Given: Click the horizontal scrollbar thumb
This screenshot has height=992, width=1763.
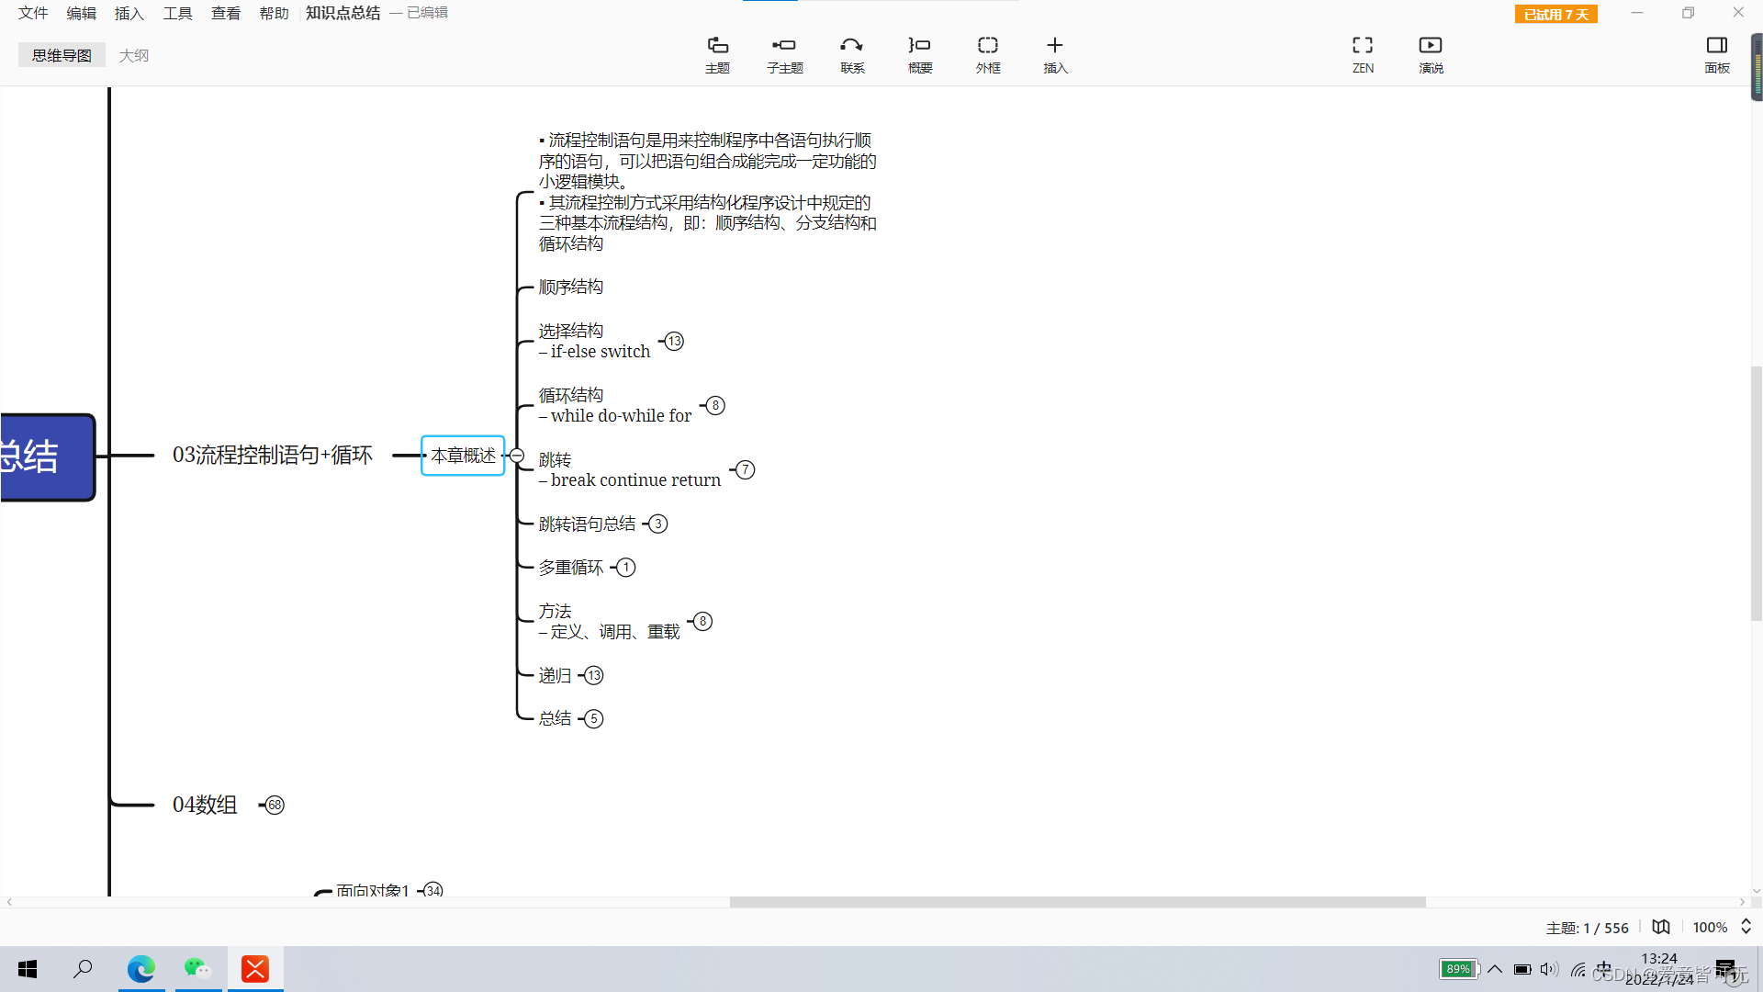Looking at the screenshot, I should (1077, 902).
